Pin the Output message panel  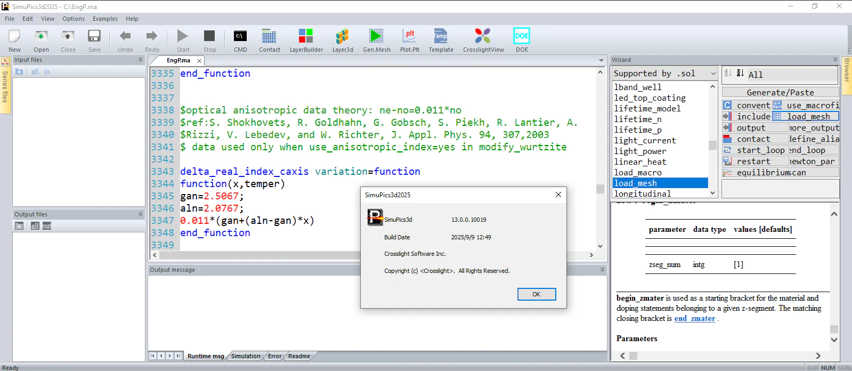click(603, 270)
